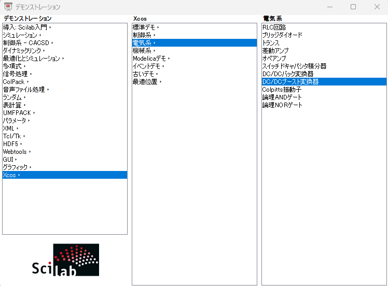Viewport: 388px width, 286px height.
Task: Run Colpitts振動子 demo
Action: [x=324, y=90]
